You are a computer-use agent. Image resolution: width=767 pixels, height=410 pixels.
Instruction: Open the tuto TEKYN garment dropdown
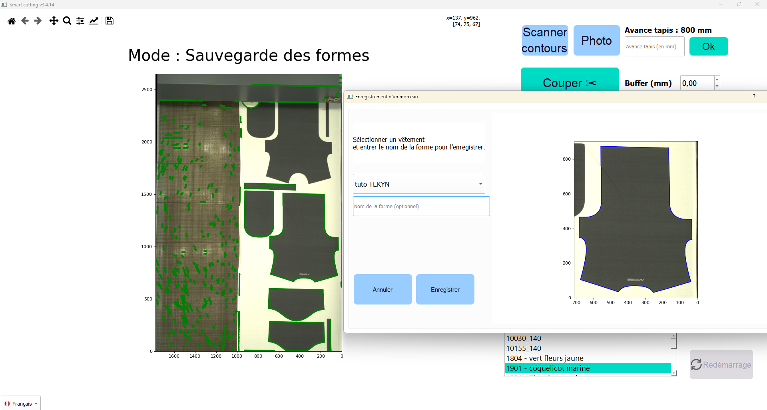tap(418, 184)
